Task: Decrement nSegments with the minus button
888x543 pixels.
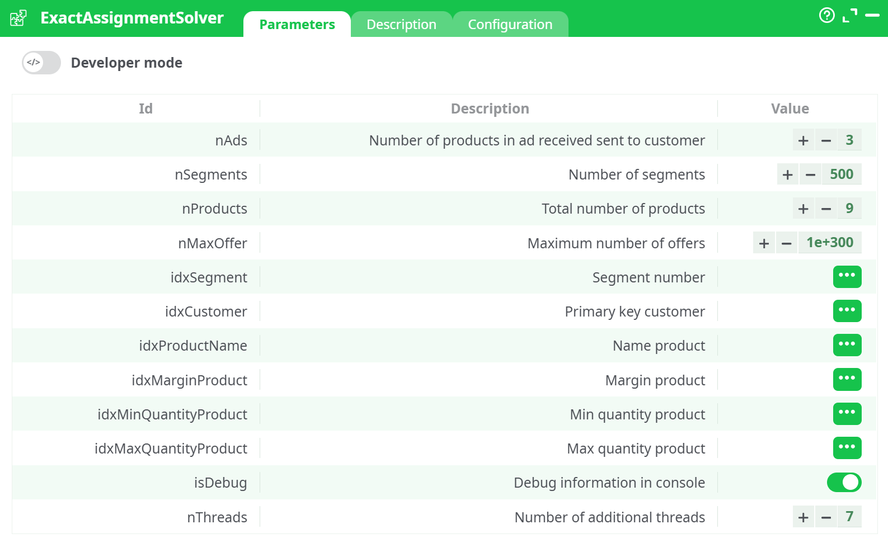Action: click(x=810, y=174)
